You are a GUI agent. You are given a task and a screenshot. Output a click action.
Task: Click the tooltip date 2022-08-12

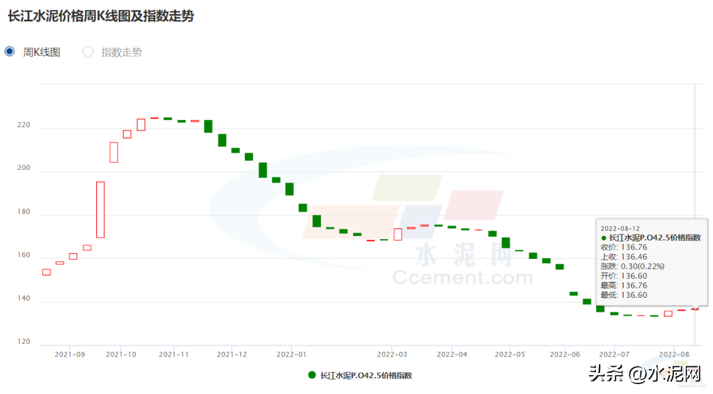tap(620, 229)
